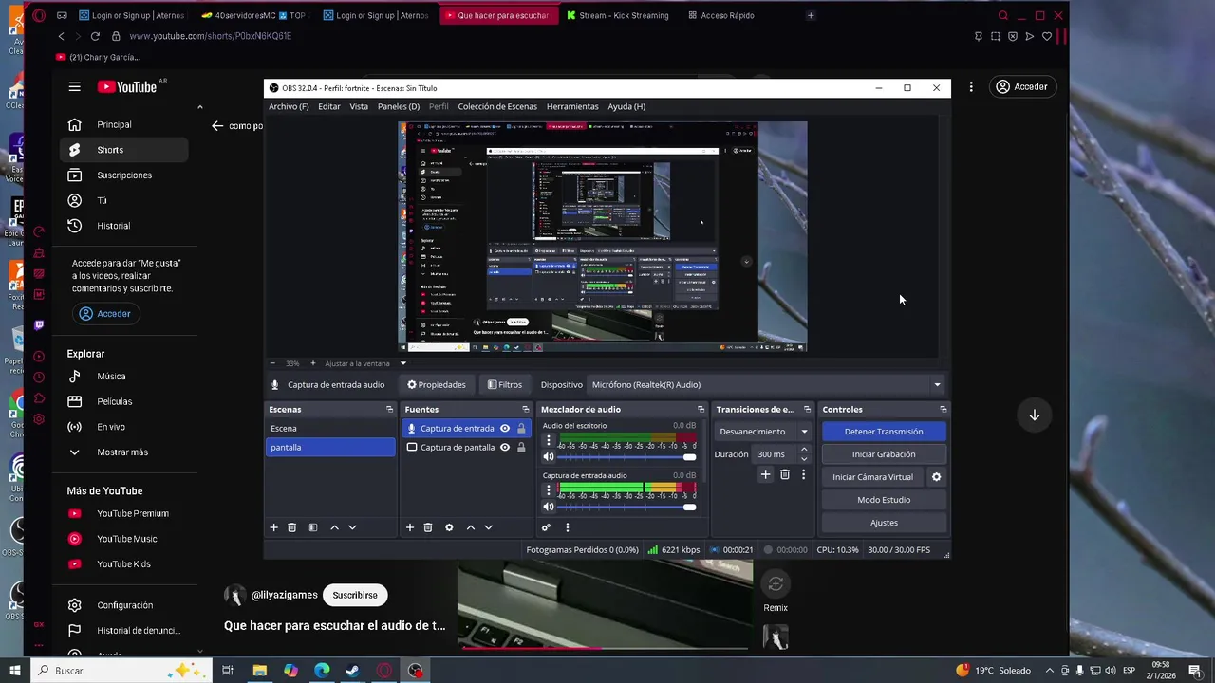Click Detener Transmisión button
1215x683 pixels.
tap(884, 432)
